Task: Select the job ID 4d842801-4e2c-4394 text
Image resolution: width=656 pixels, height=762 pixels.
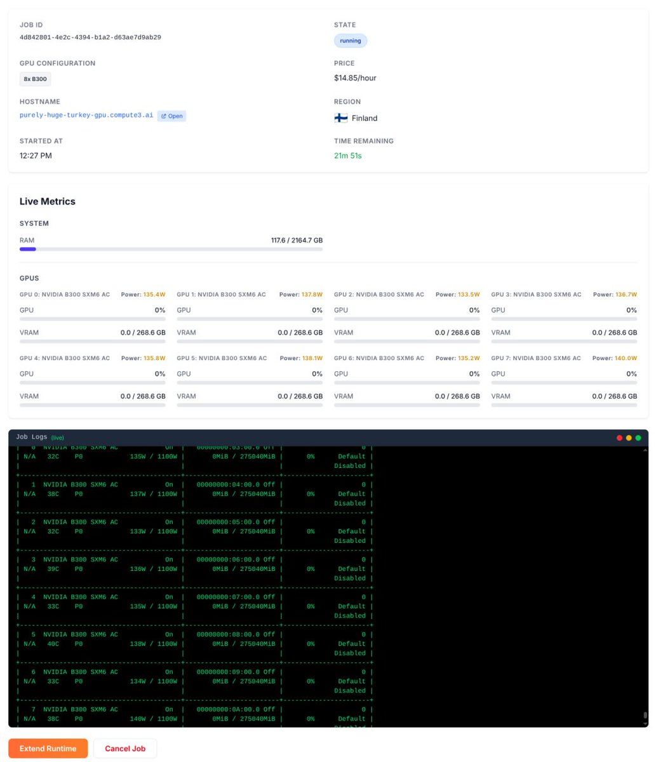Action: pos(90,37)
